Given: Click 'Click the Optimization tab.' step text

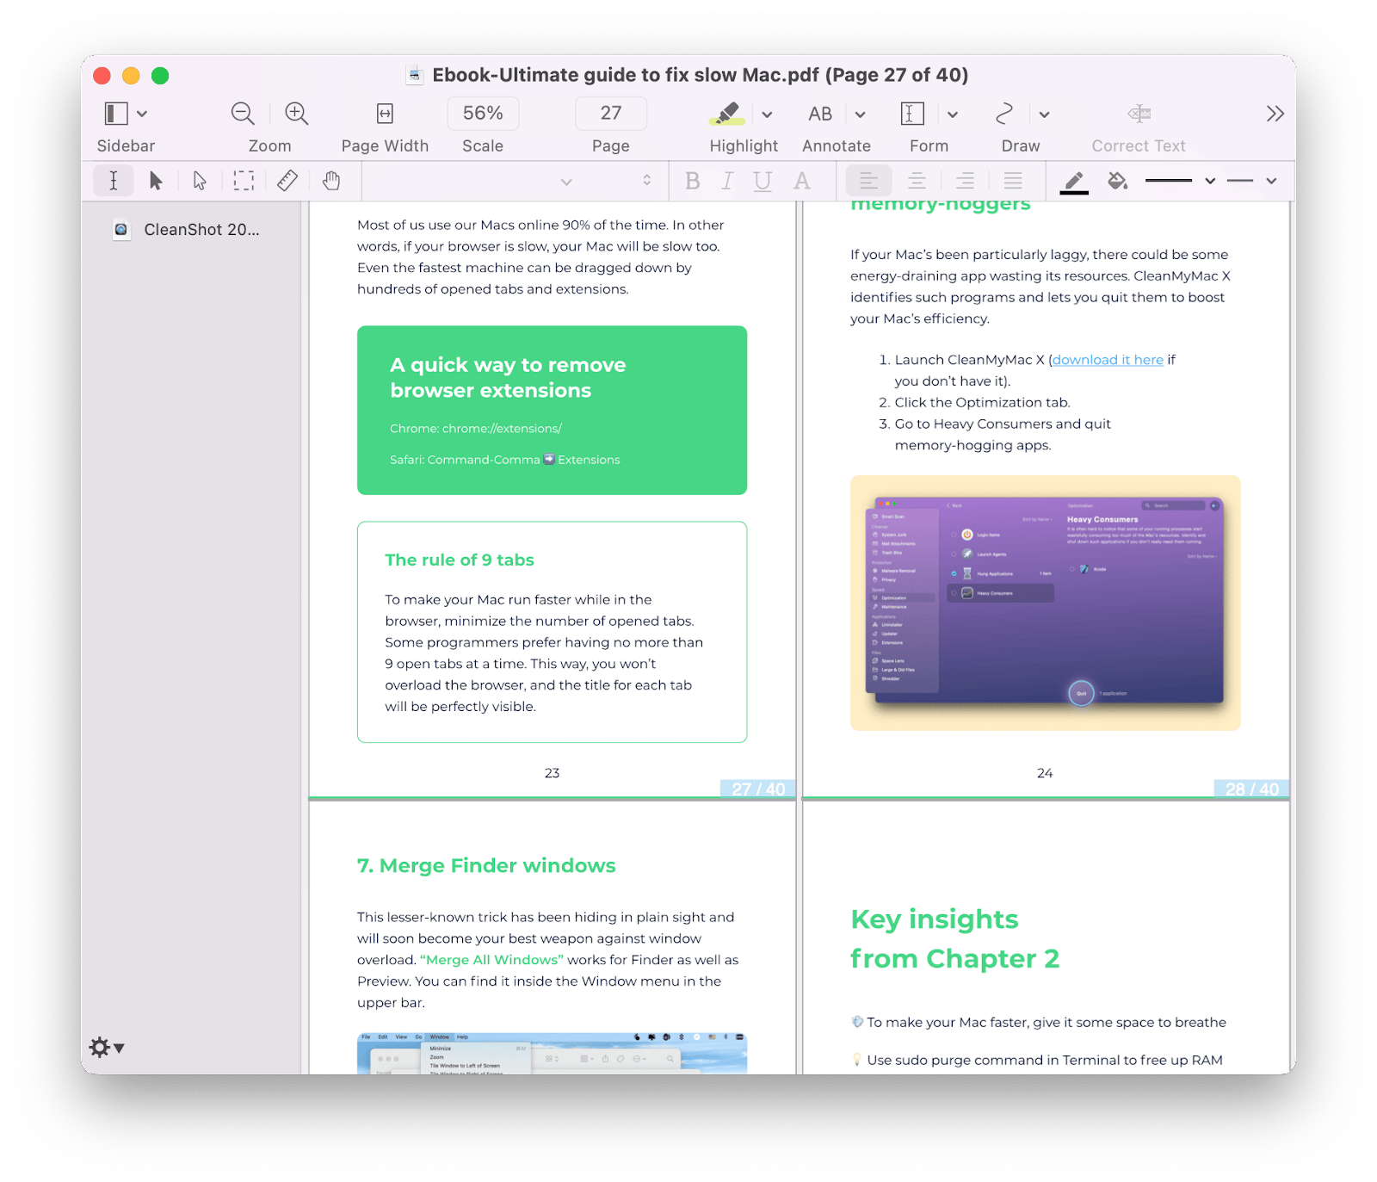Looking at the screenshot, I should (982, 402).
